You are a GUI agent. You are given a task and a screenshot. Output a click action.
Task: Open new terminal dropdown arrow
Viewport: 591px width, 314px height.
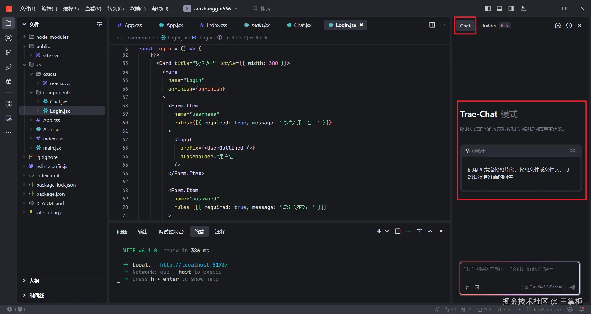point(387,231)
